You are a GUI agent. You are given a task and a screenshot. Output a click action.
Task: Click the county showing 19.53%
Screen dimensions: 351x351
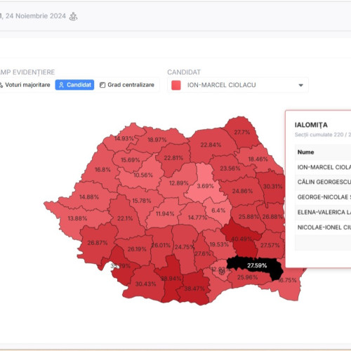[x=218, y=244]
